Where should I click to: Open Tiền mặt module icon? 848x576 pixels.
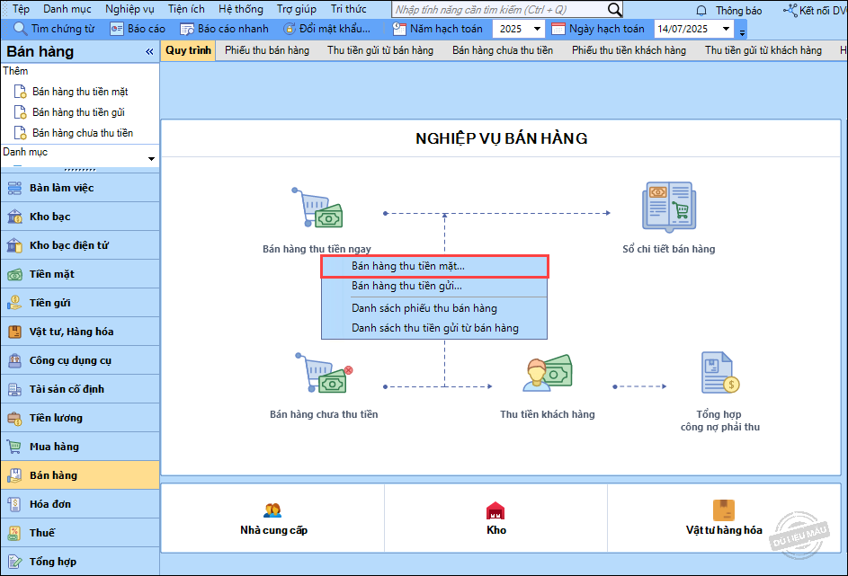point(14,274)
